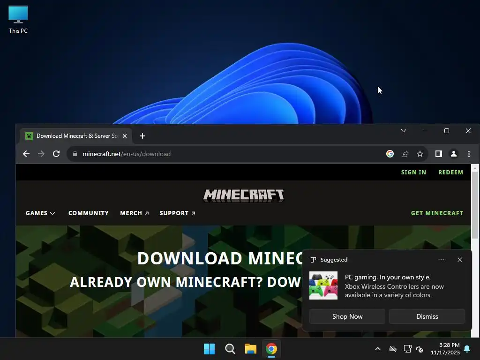Click the Minecraft logo
The height and width of the screenshot is (360, 480).
[x=244, y=195]
